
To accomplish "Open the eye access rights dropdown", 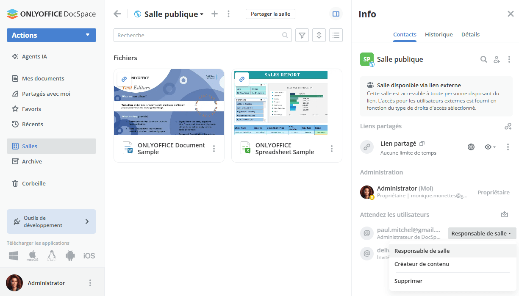I will click(490, 147).
